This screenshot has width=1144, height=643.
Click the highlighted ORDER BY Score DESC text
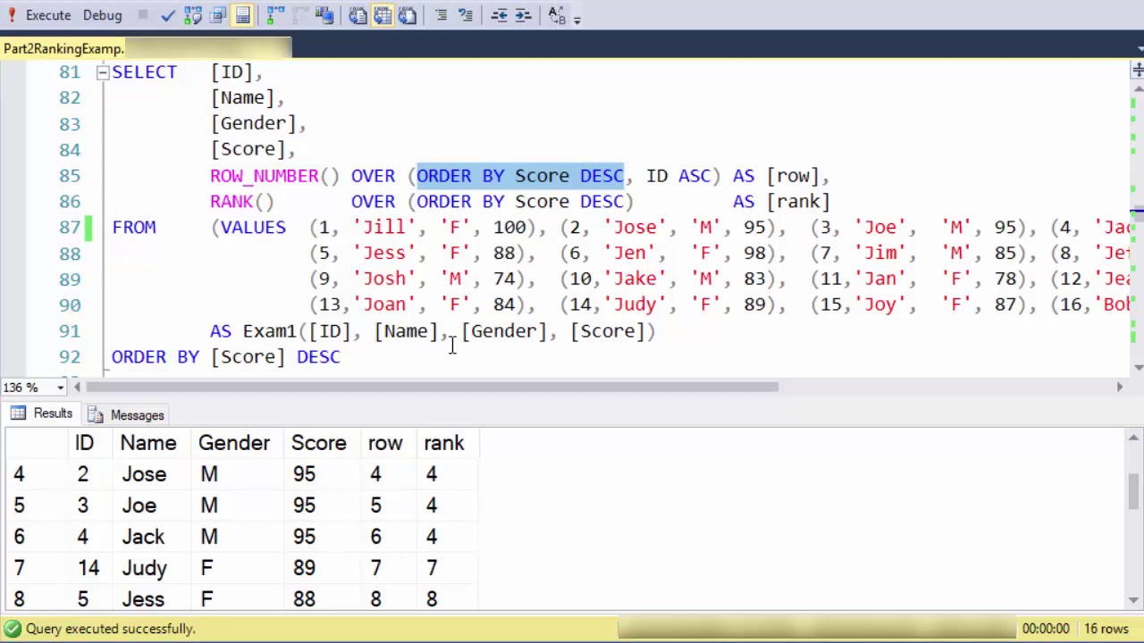tap(520, 176)
